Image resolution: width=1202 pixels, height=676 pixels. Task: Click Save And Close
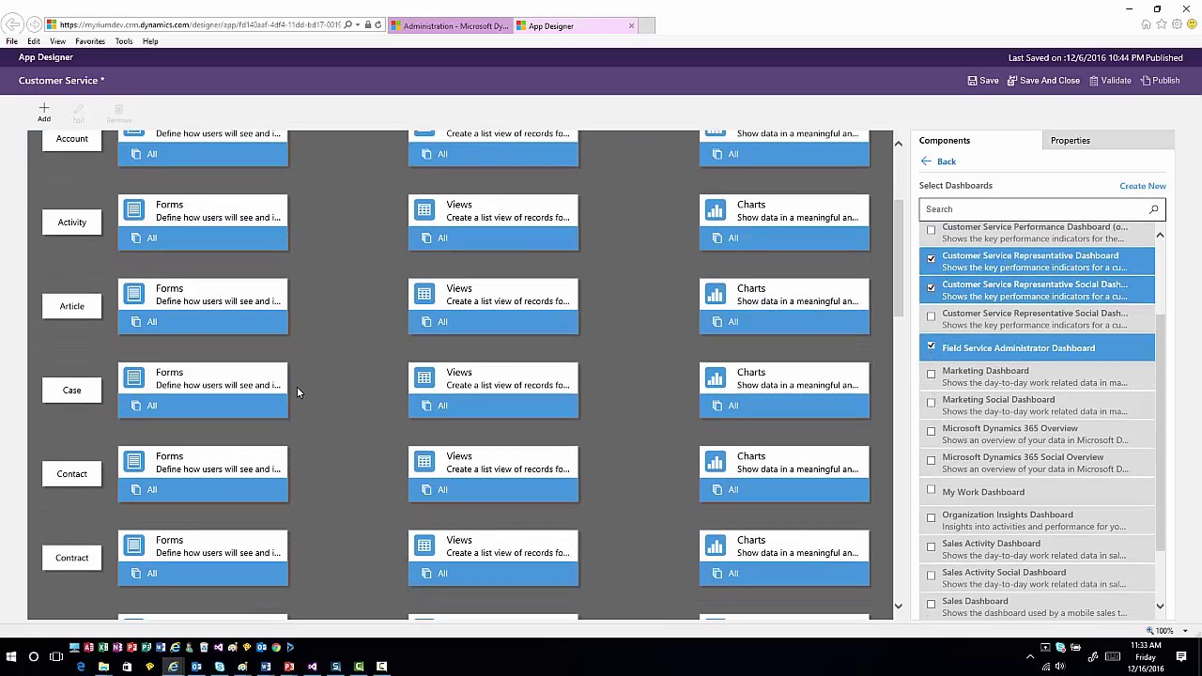point(1043,81)
